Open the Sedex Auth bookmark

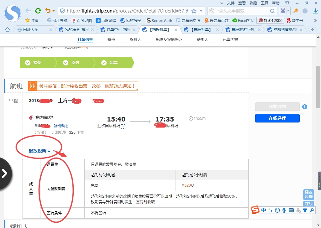pyautogui.click(x=159, y=20)
